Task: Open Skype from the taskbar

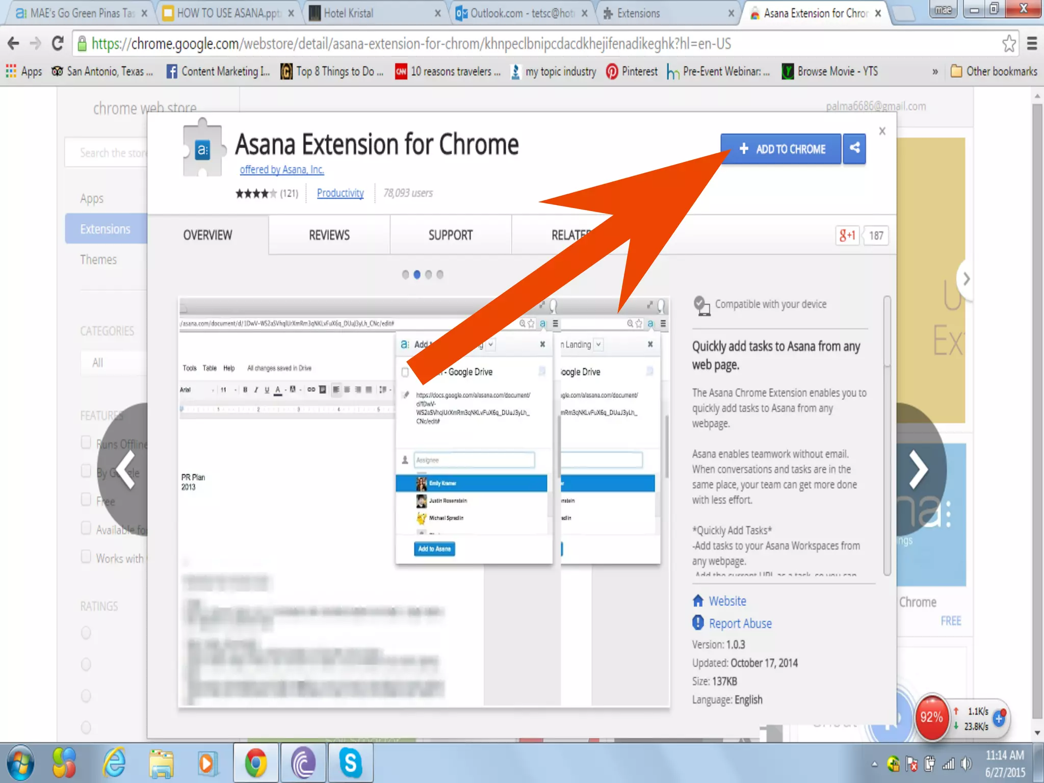Action: (x=350, y=763)
